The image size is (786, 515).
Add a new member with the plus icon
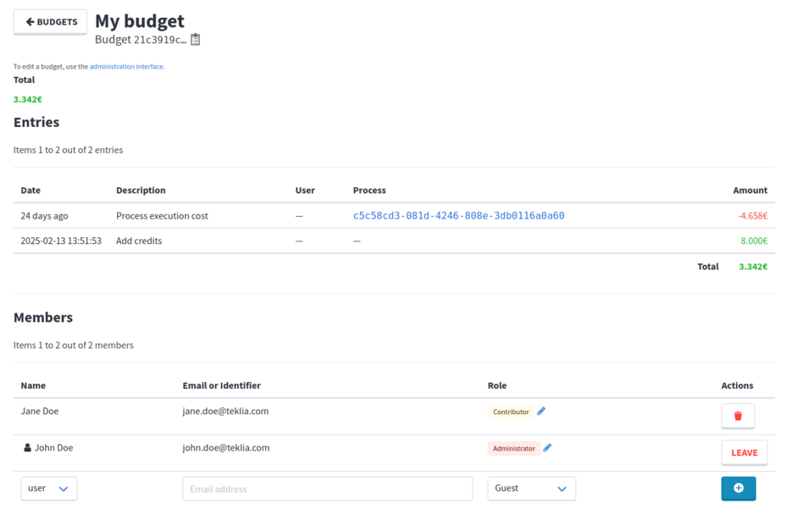pos(738,488)
